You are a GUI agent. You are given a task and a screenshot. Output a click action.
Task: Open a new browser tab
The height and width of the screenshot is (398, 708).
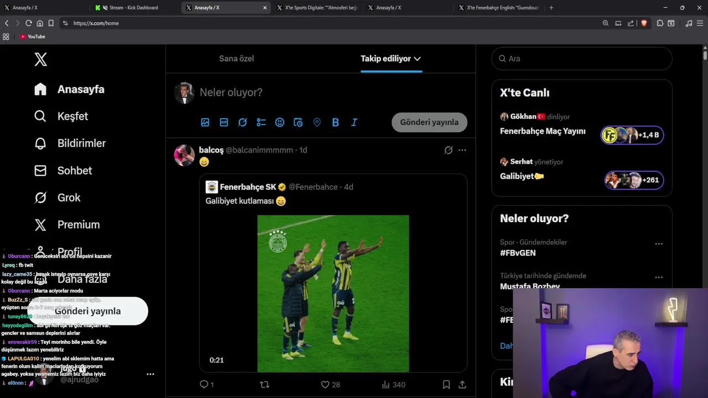pyautogui.click(x=551, y=8)
